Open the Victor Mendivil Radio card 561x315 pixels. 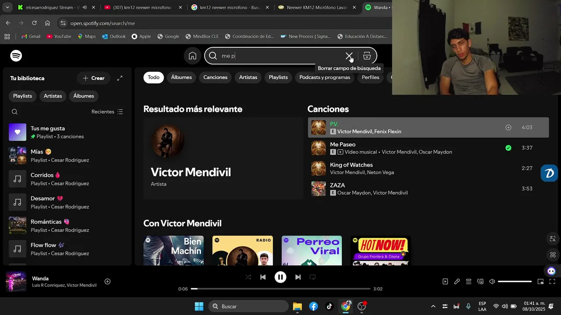[x=242, y=251]
